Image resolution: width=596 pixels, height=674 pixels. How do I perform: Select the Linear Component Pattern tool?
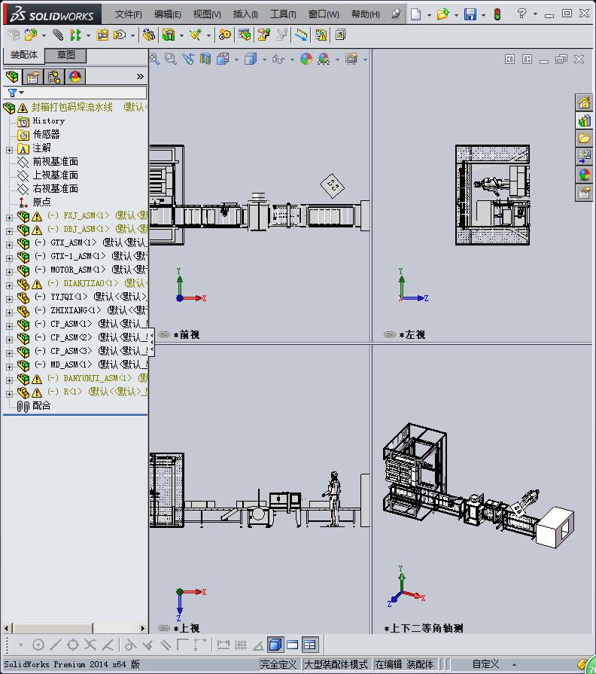(x=75, y=35)
